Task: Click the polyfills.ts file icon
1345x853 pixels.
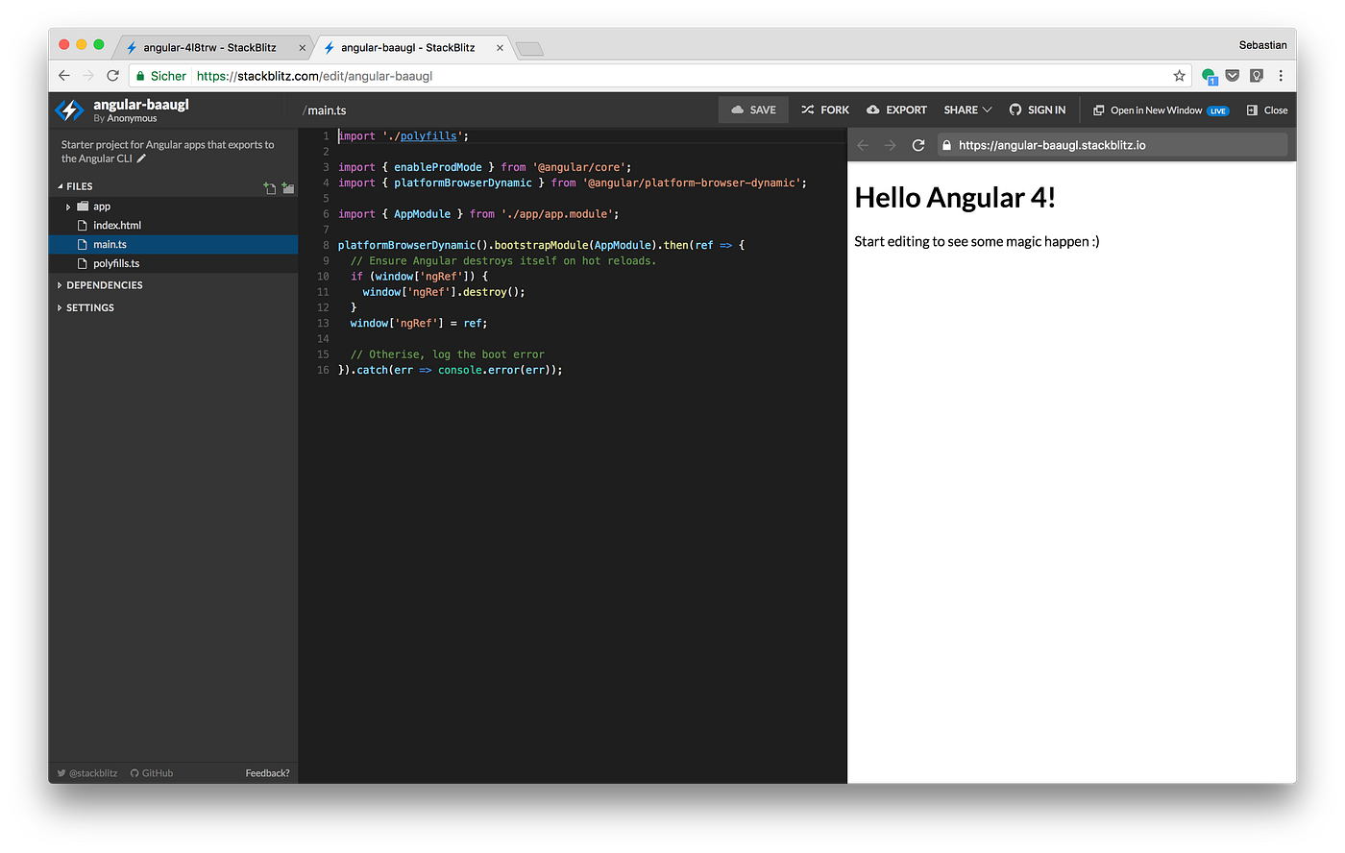Action: pos(83,263)
